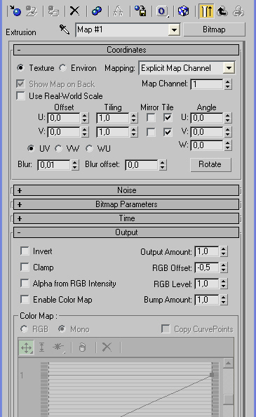256x417 pixels.
Task: Expand Bitmap Parameters rollout
Action: point(126,204)
